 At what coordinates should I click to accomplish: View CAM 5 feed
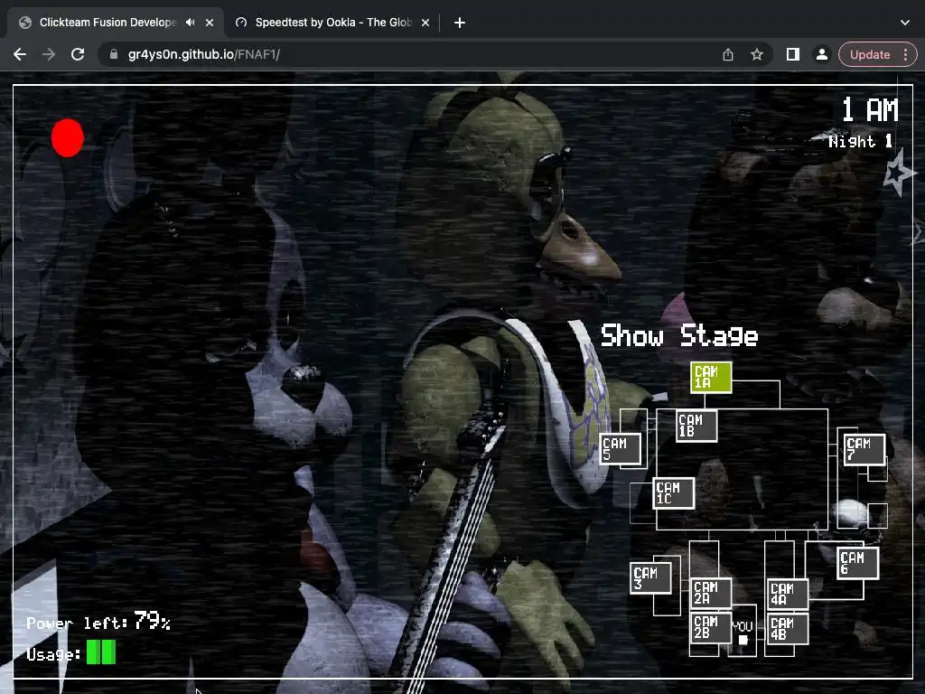pos(620,449)
